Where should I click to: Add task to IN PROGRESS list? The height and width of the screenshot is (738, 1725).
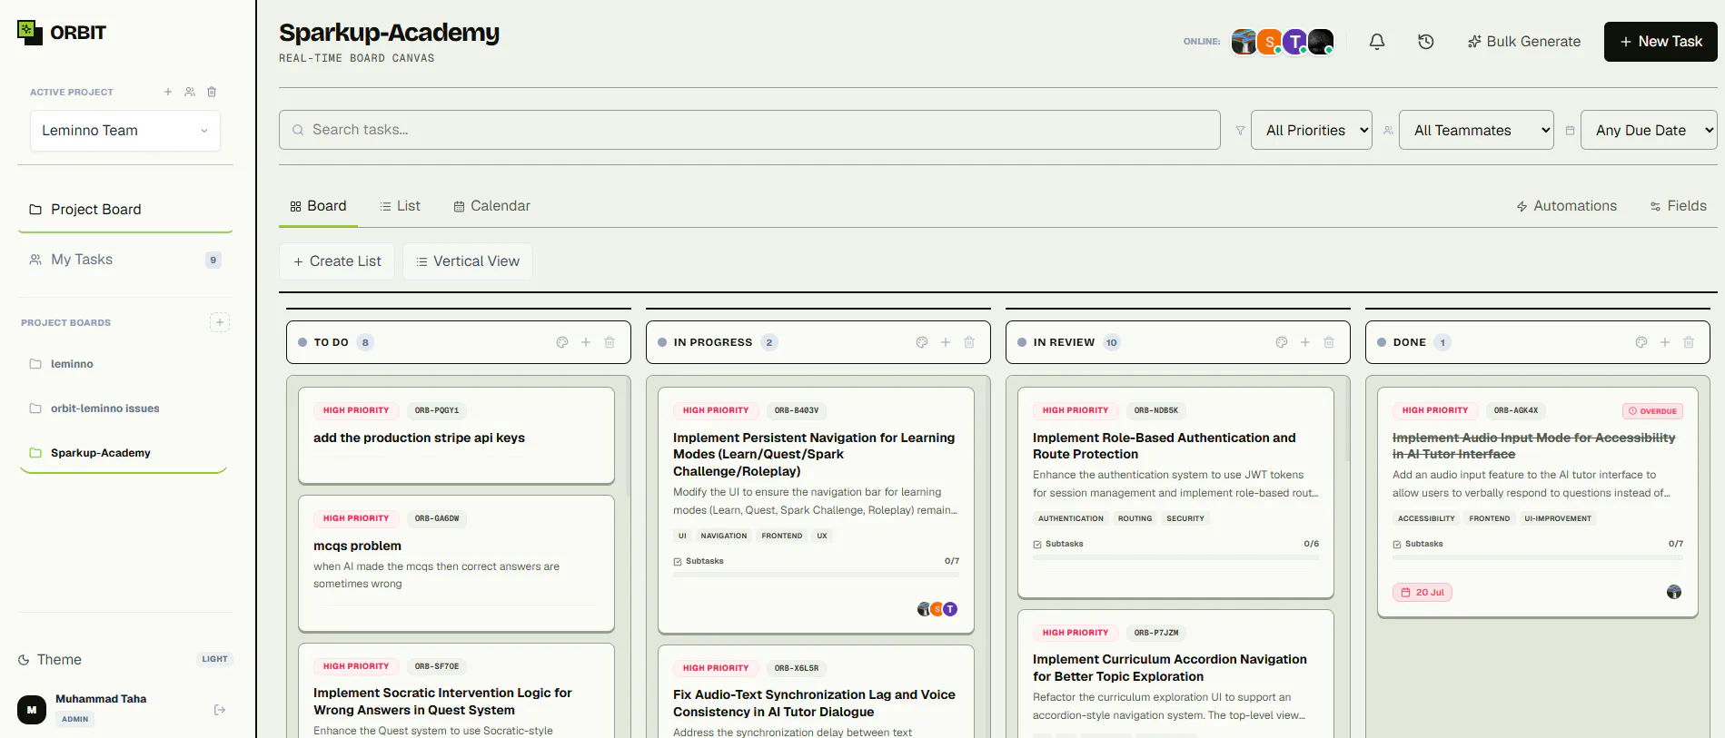click(x=946, y=342)
